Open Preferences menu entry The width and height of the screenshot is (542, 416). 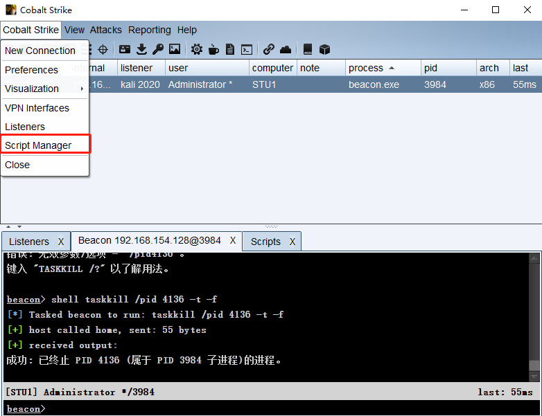coord(31,70)
